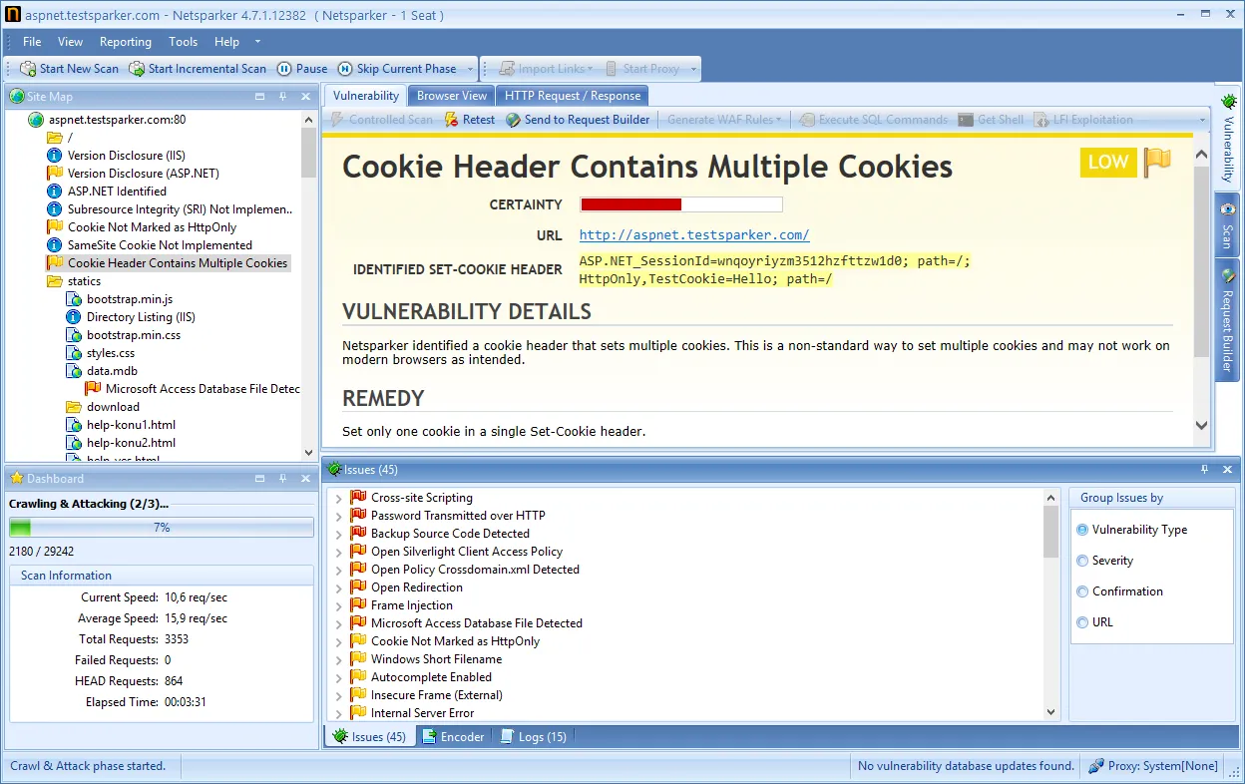Click the crawling progress bar
1245x784 pixels.
tap(161, 526)
